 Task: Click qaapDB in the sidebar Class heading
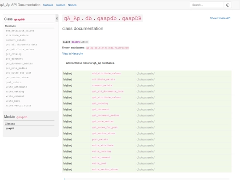pos(19,20)
